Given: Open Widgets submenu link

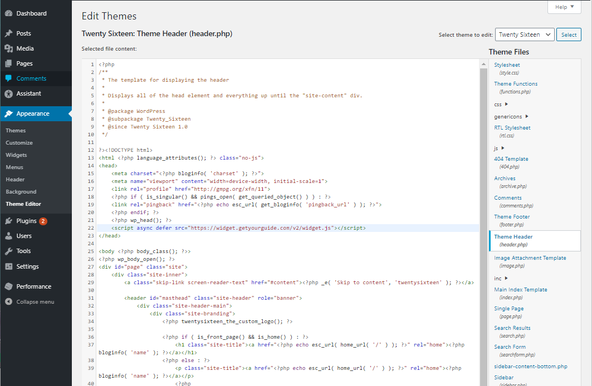Looking at the screenshot, I should [x=16, y=155].
